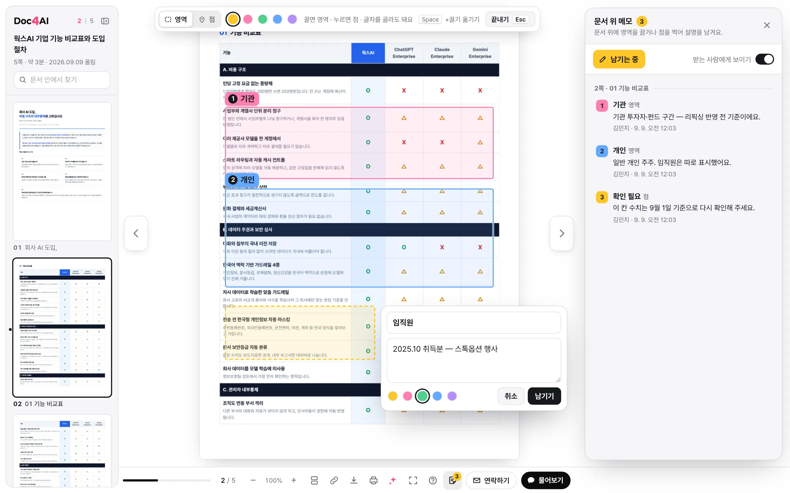
Task: Choose green swatch in the memo popup
Action: pos(422,396)
